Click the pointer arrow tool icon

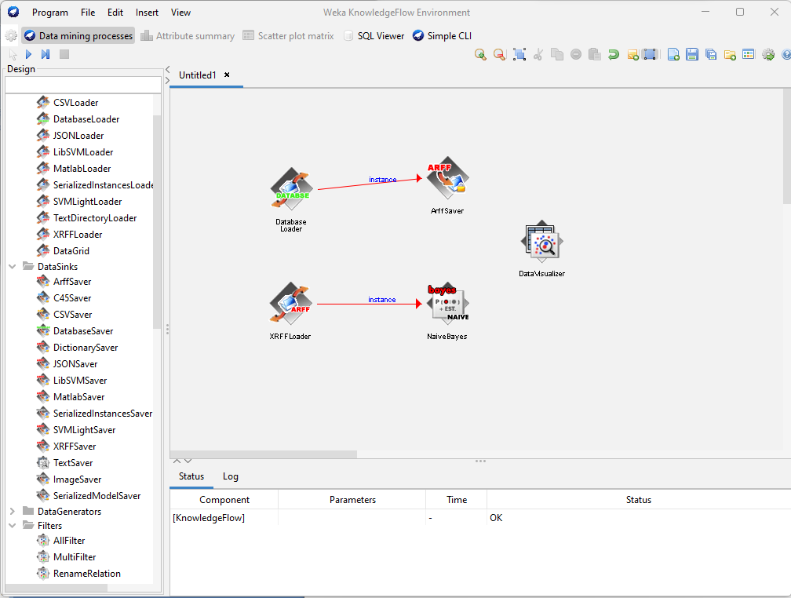point(13,54)
